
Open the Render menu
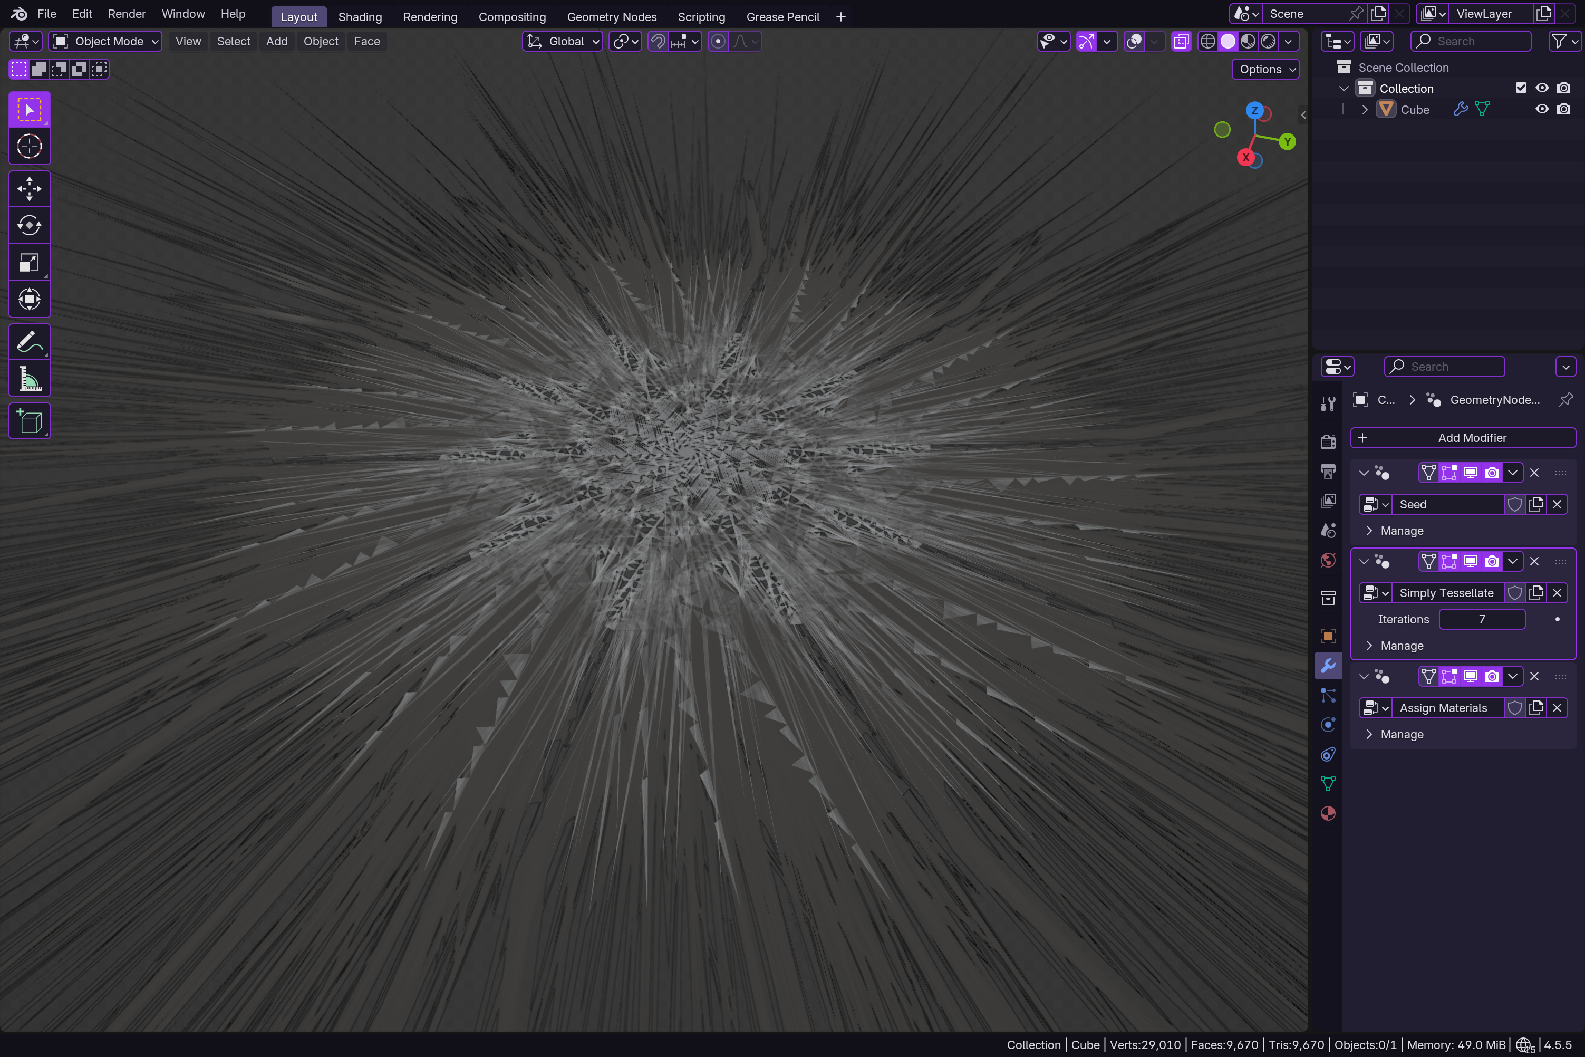[x=126, y=14]
